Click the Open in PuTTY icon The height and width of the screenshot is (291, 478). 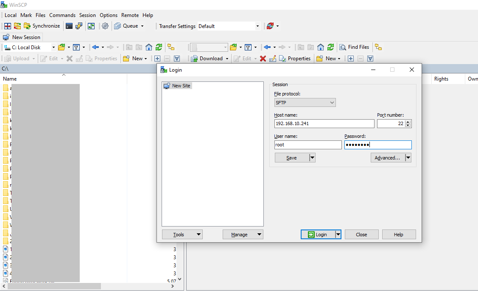79,26
